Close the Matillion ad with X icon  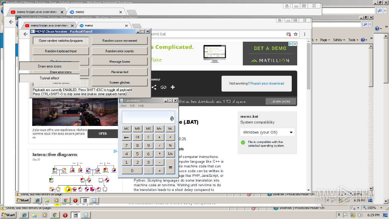(x=295, y=44)
